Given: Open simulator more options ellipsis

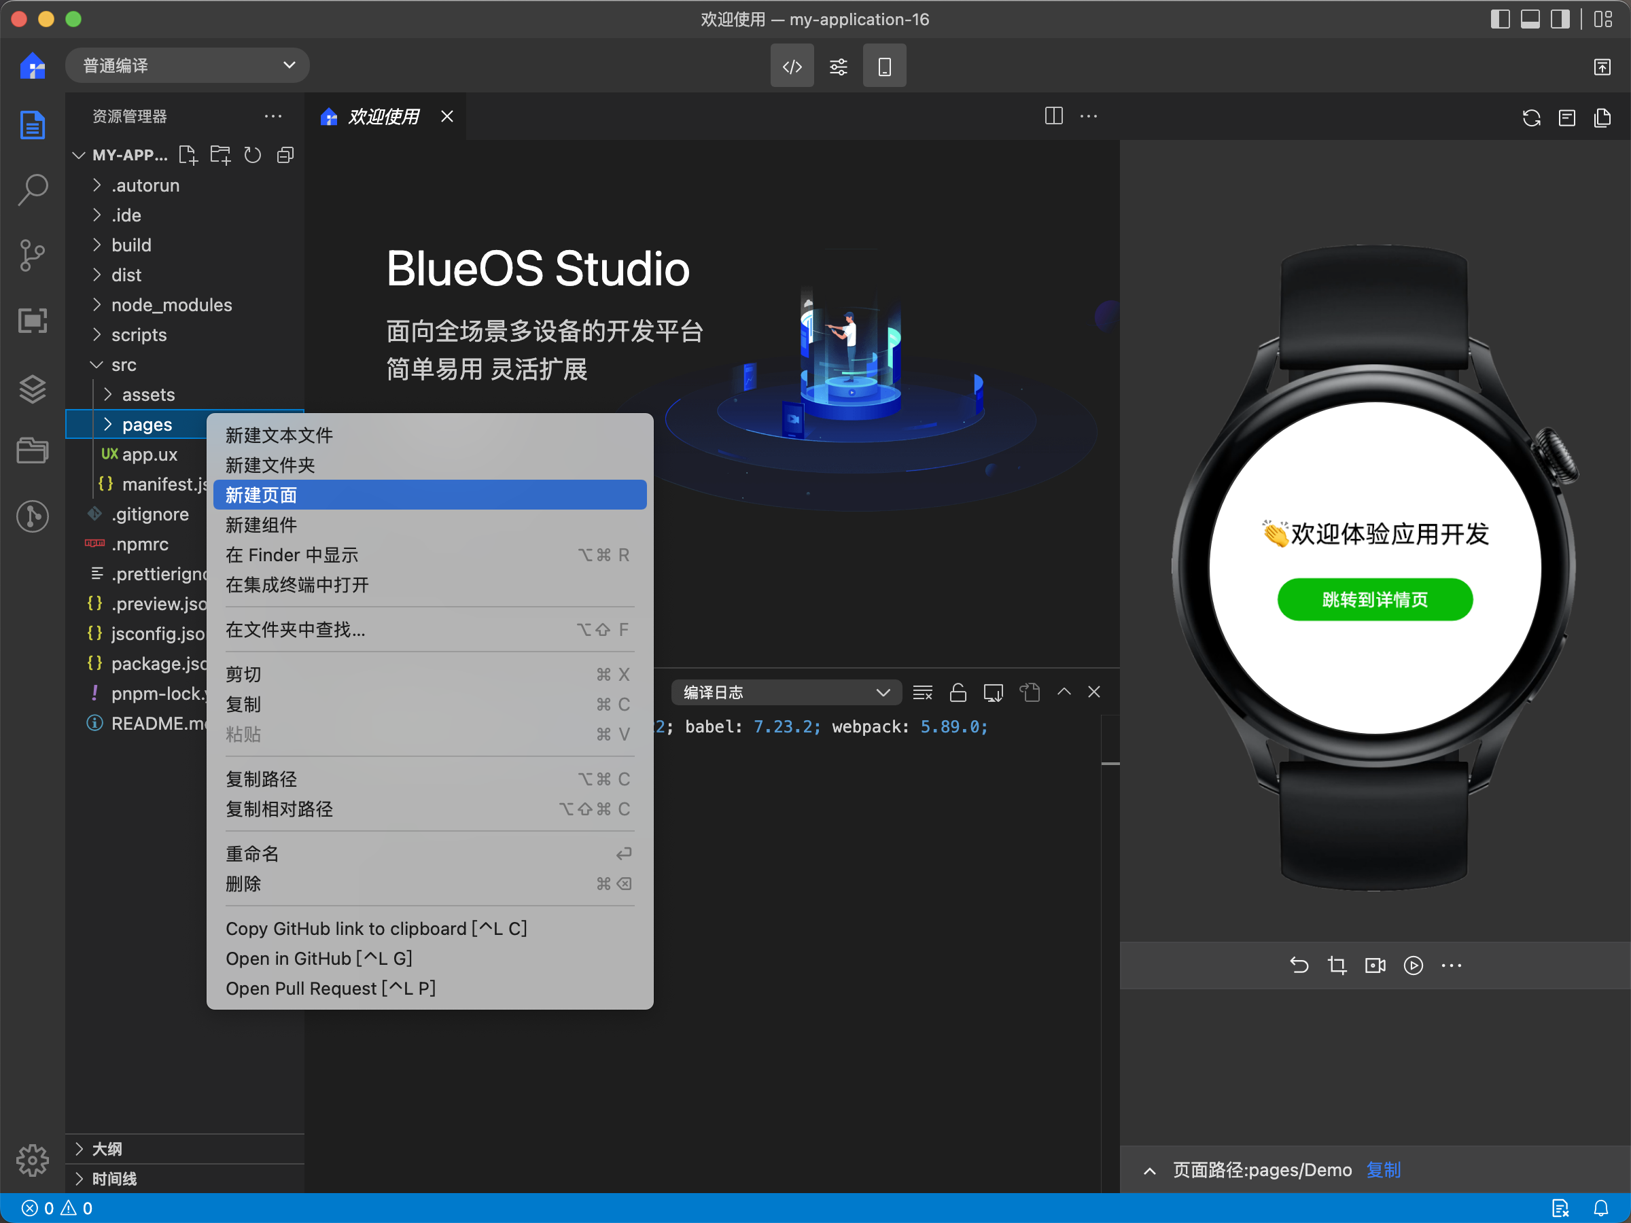Looking at the screenshot, I should coord(1451,965).
